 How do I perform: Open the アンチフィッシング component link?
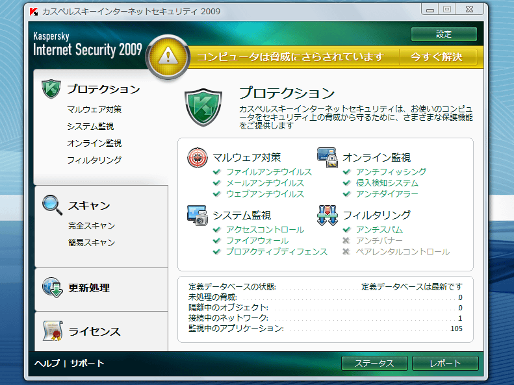click(x=391, y=171)
